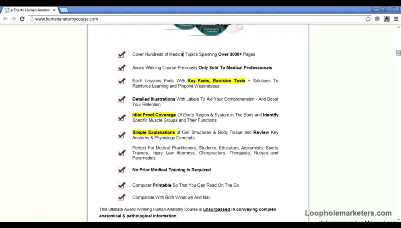Click the checkmark beside 'Each Lessons Ends With'
The image size is (401, 228).
click(x=122, y=81)
